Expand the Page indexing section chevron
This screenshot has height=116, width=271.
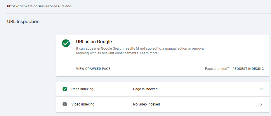coord(261,89)
